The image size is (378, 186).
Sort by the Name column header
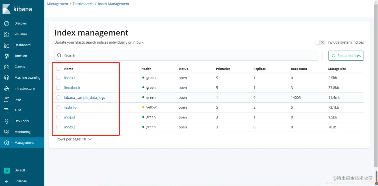click(x=68, y=69)
